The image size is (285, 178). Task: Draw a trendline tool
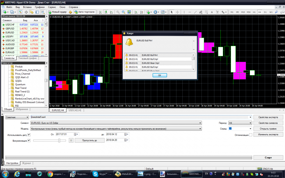(195, 12)
